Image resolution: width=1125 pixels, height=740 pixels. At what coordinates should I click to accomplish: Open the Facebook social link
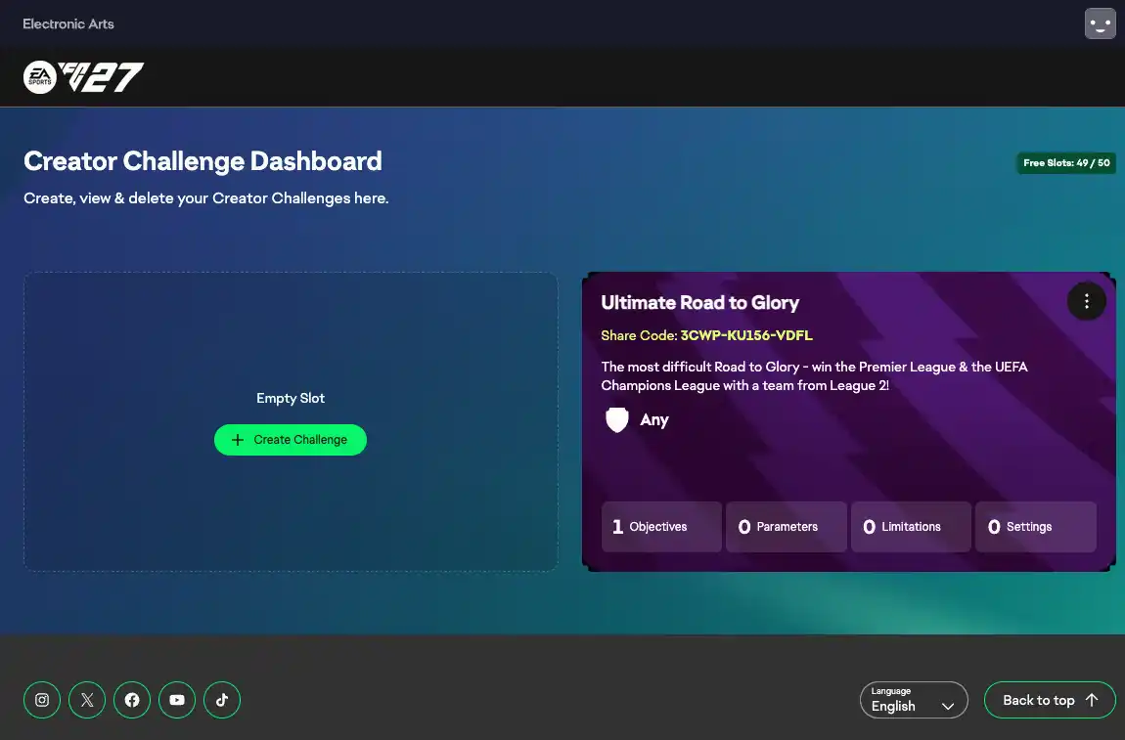point(132,700)
